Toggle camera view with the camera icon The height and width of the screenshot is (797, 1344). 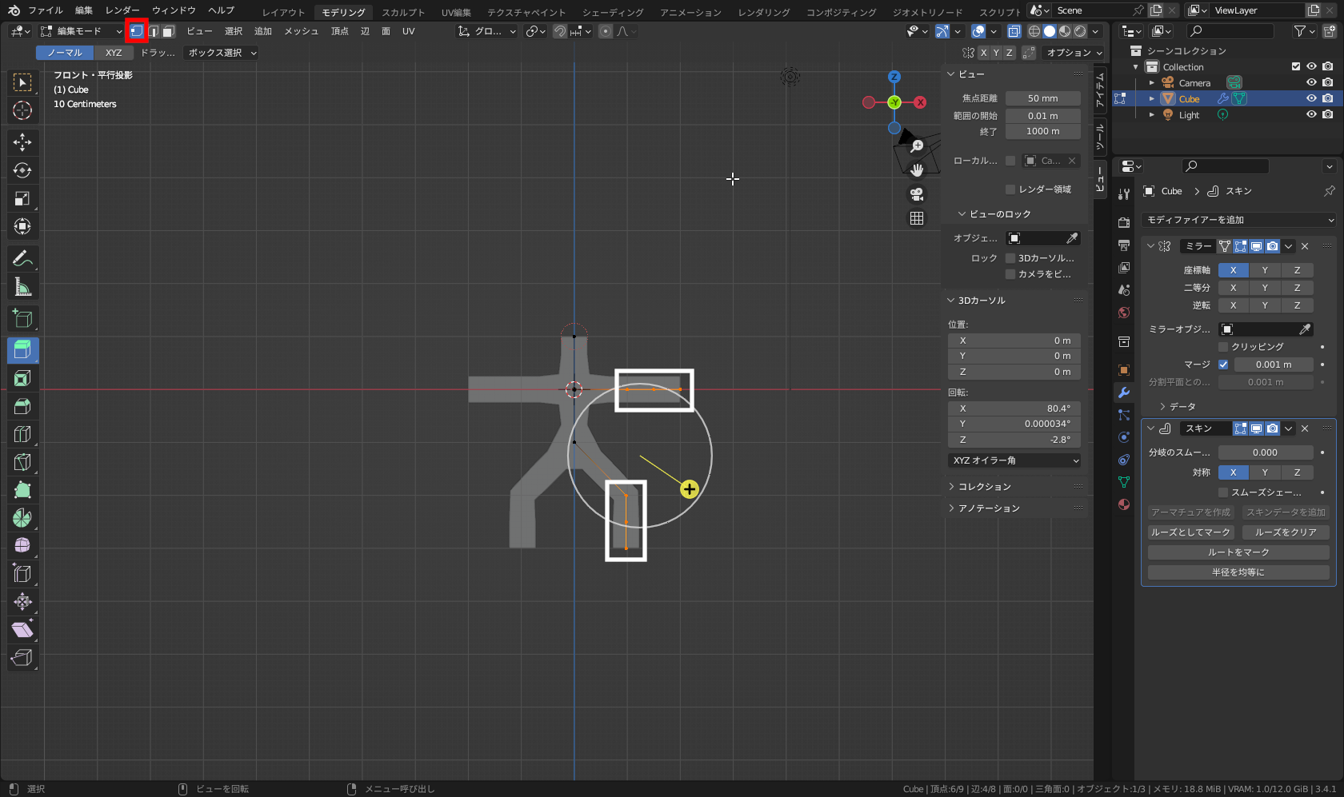coord(917,194)
